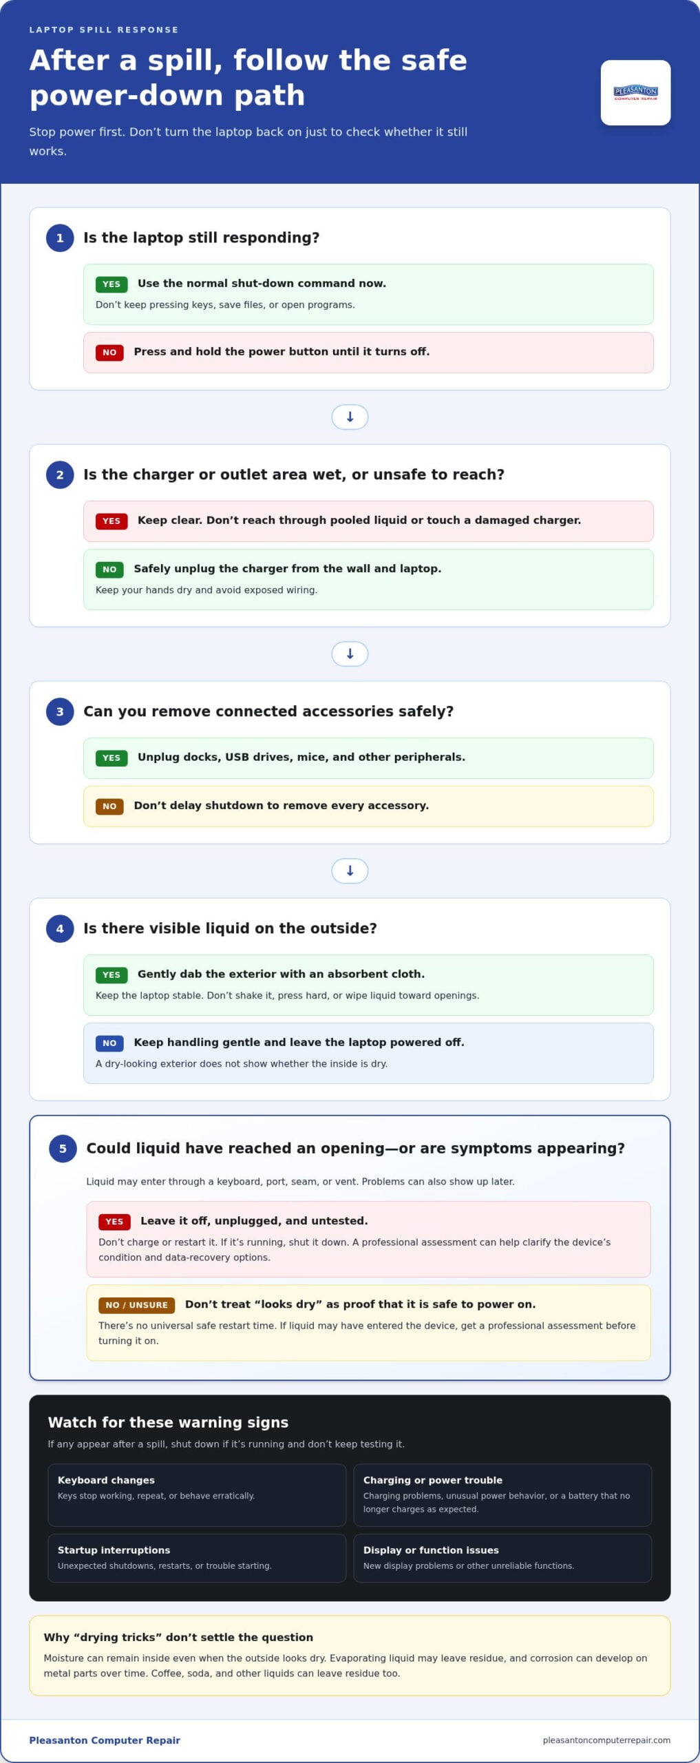Viewport: 700px width, 1763px height.
Task: Click the YES badge for unplugging docks
Action: 112,758
